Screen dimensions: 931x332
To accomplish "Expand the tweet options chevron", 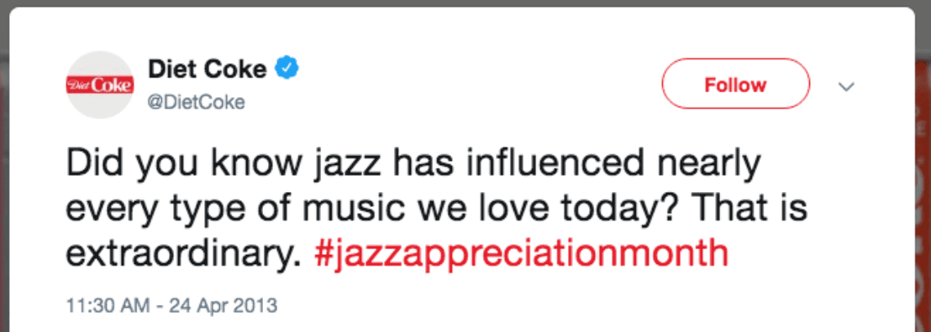I will pos(845,86).
